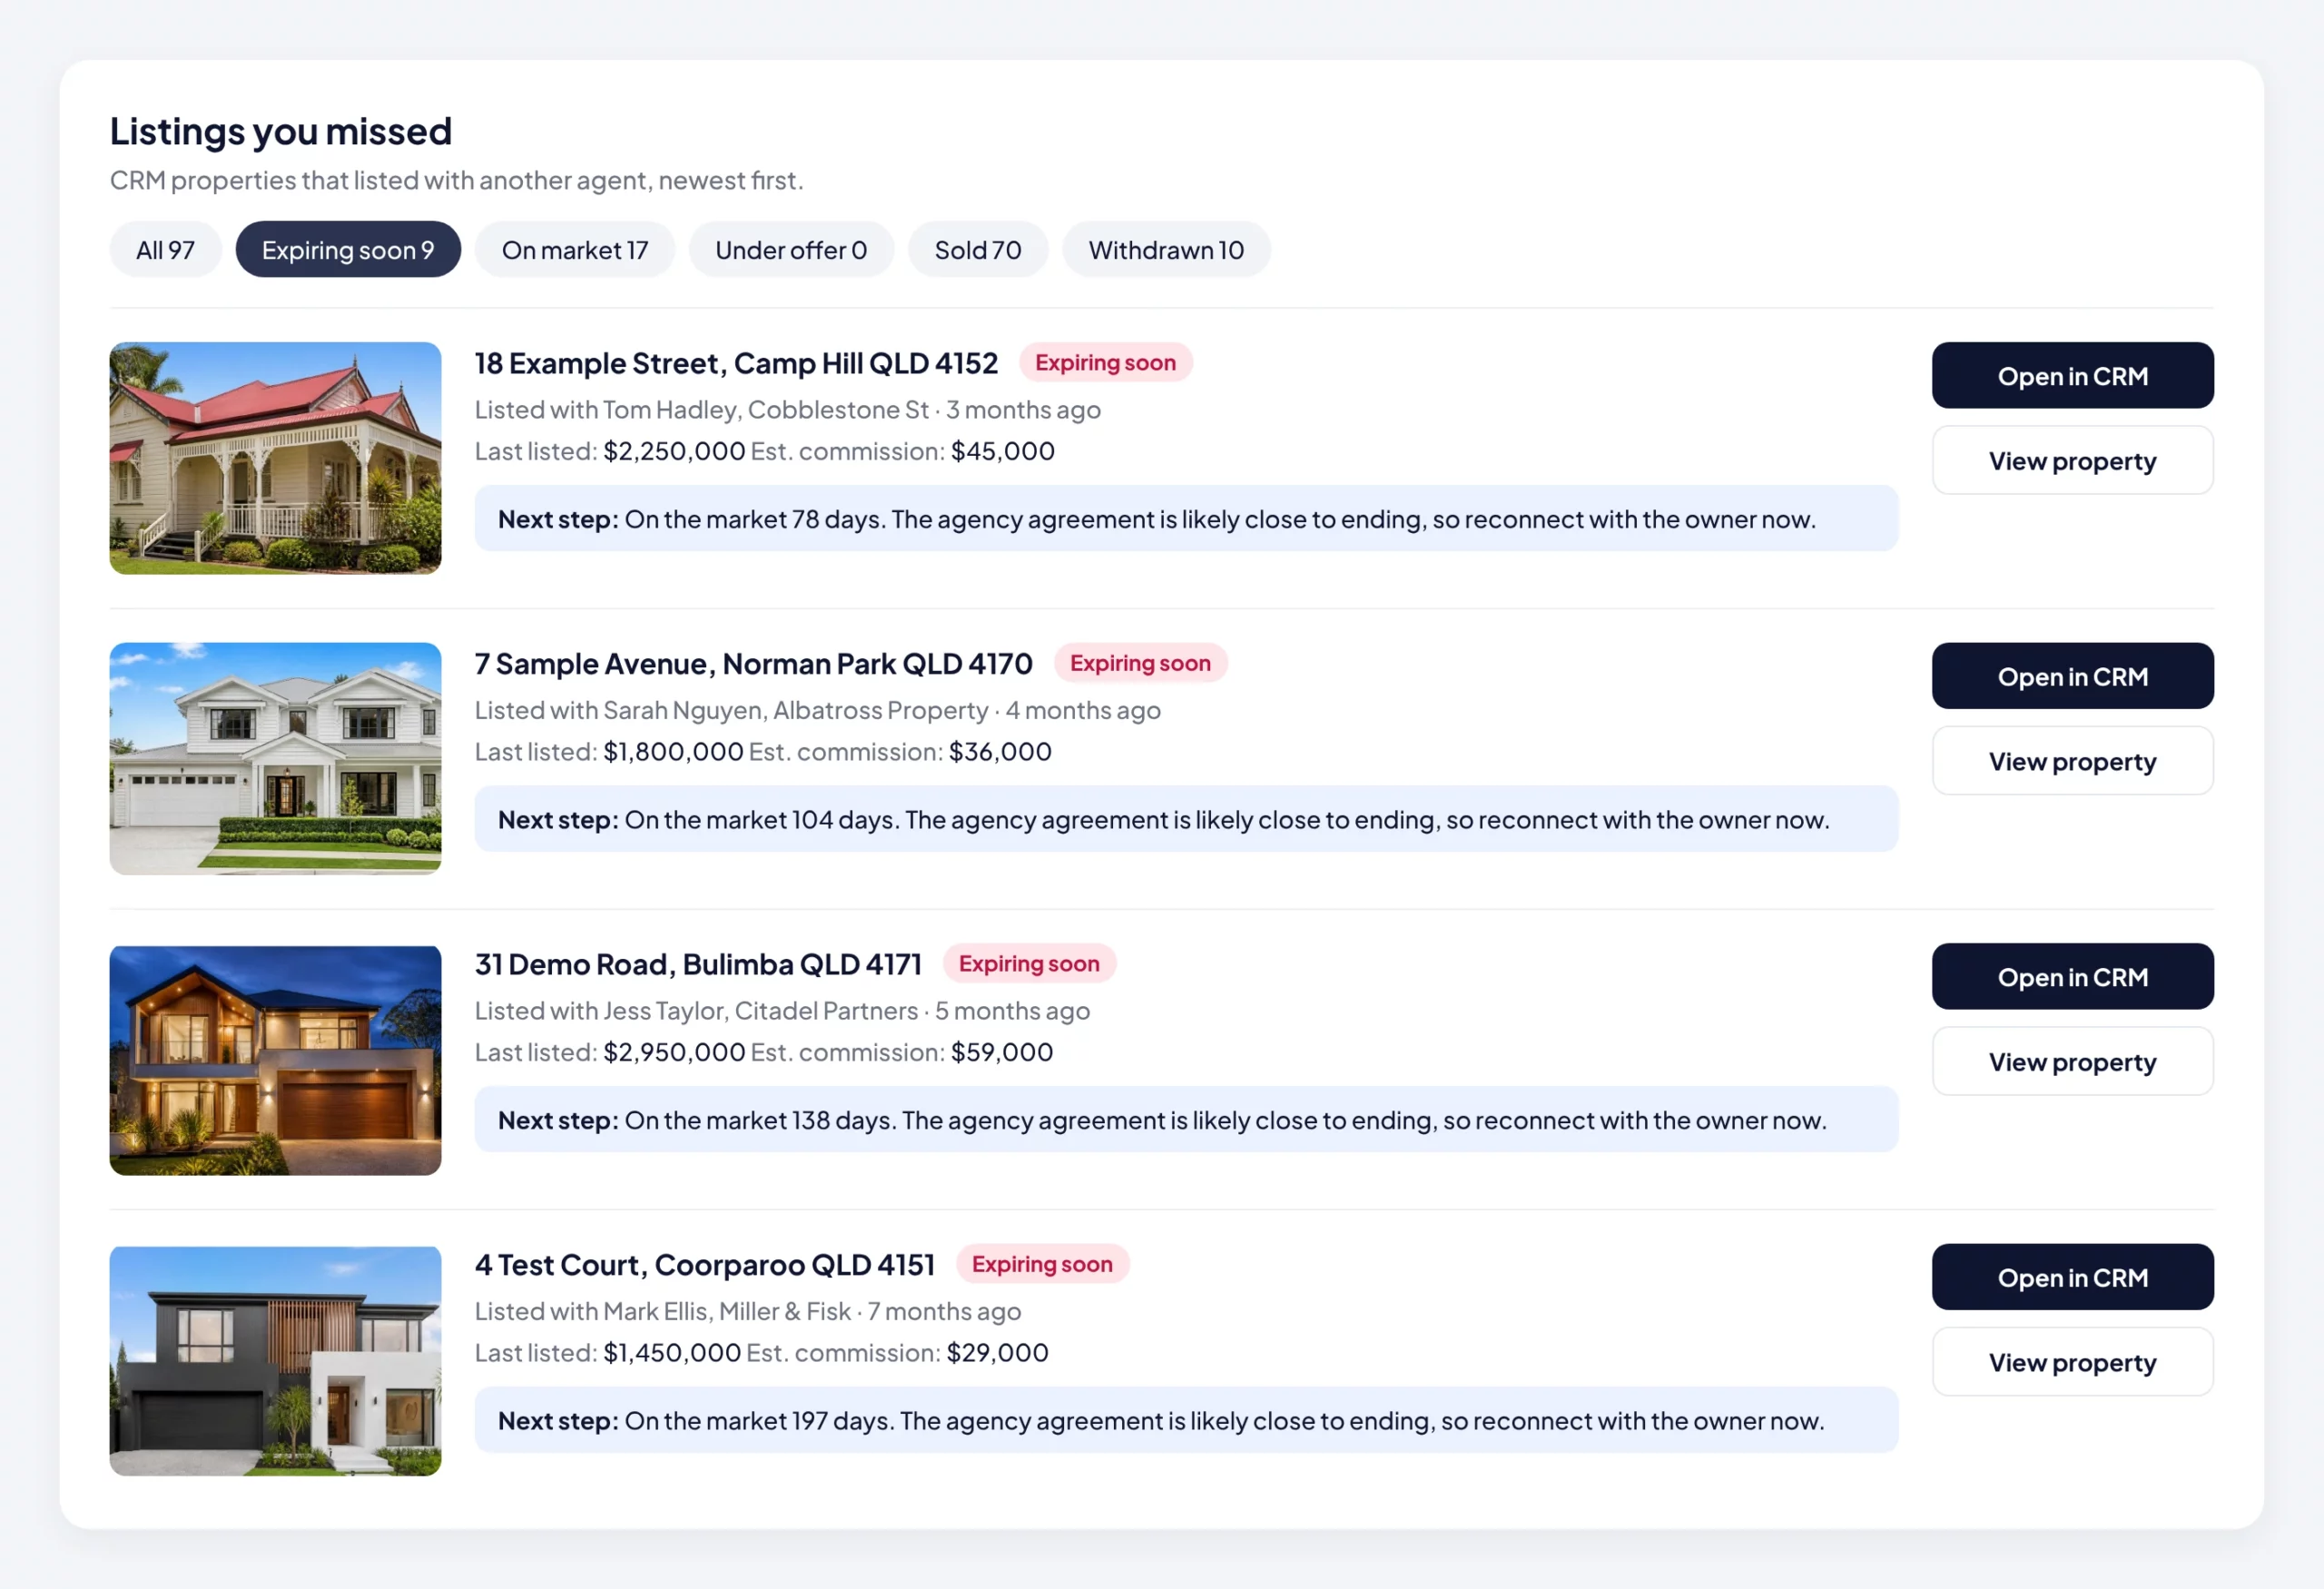Click the 104 days next step note
2324x1589 pixels.
(x=1186, y=819)
